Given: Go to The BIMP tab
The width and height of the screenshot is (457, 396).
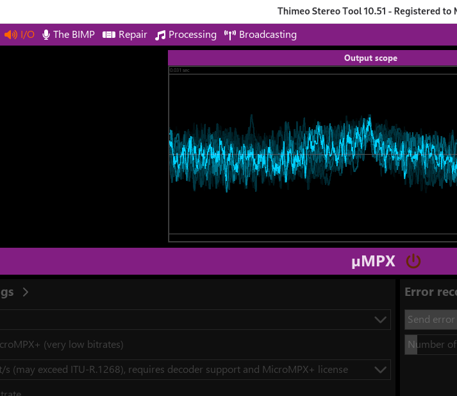Looking at the screenshot, I should coord(74,35).
